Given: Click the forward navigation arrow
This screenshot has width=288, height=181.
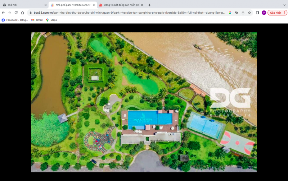Looking at the screenshot, I should tap(10, 13).
